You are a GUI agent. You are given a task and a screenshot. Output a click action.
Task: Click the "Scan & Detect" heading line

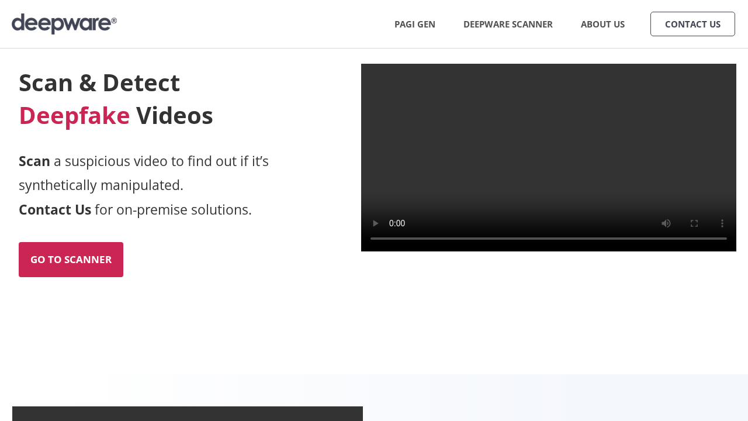99,82
